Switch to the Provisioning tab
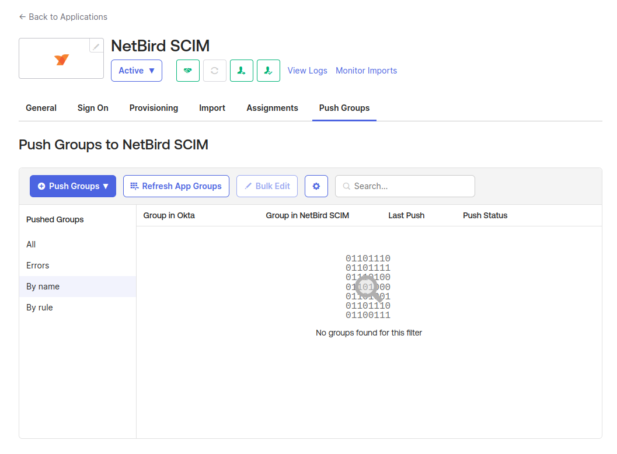The height and width of the screenshot is (454, 617). click(154, 108)
